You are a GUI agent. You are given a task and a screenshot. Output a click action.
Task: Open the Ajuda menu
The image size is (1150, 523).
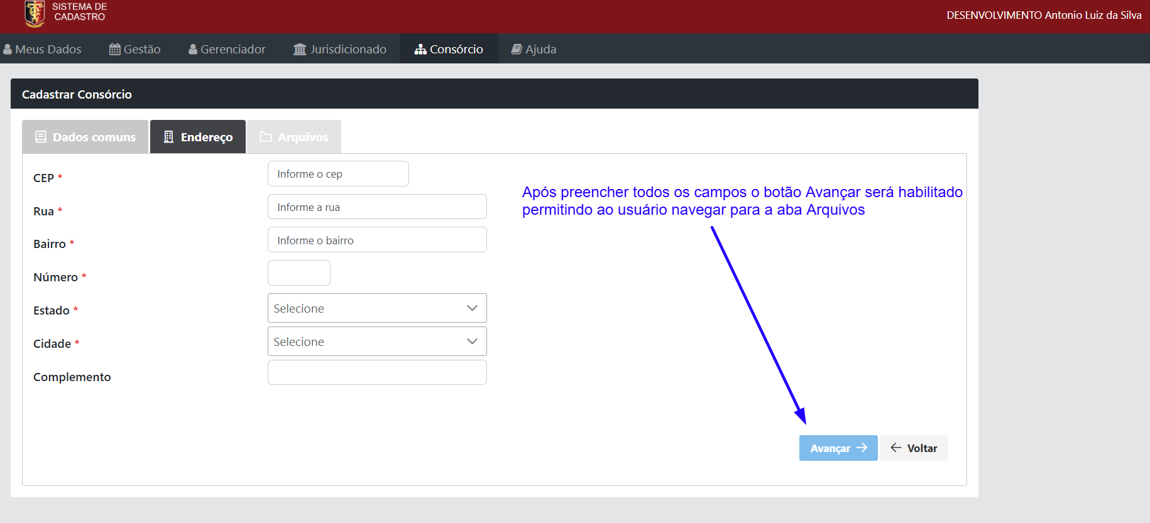(534, 49)
